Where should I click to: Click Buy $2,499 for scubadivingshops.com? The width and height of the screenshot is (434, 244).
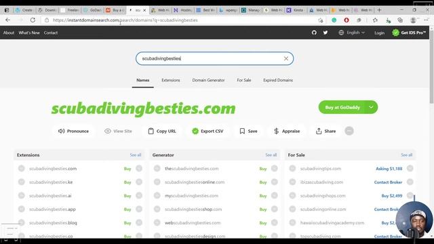(x=392, y=196)
